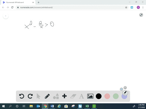Click the pencil circle icon at top right
Viewport: 146px width, 109px height.
[141, 15]
